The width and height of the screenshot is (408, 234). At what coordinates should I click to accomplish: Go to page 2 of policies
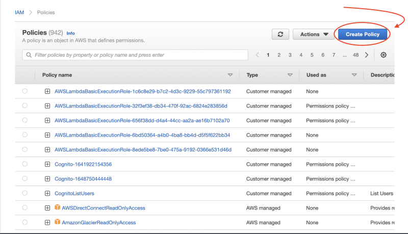tap(279, 55)
